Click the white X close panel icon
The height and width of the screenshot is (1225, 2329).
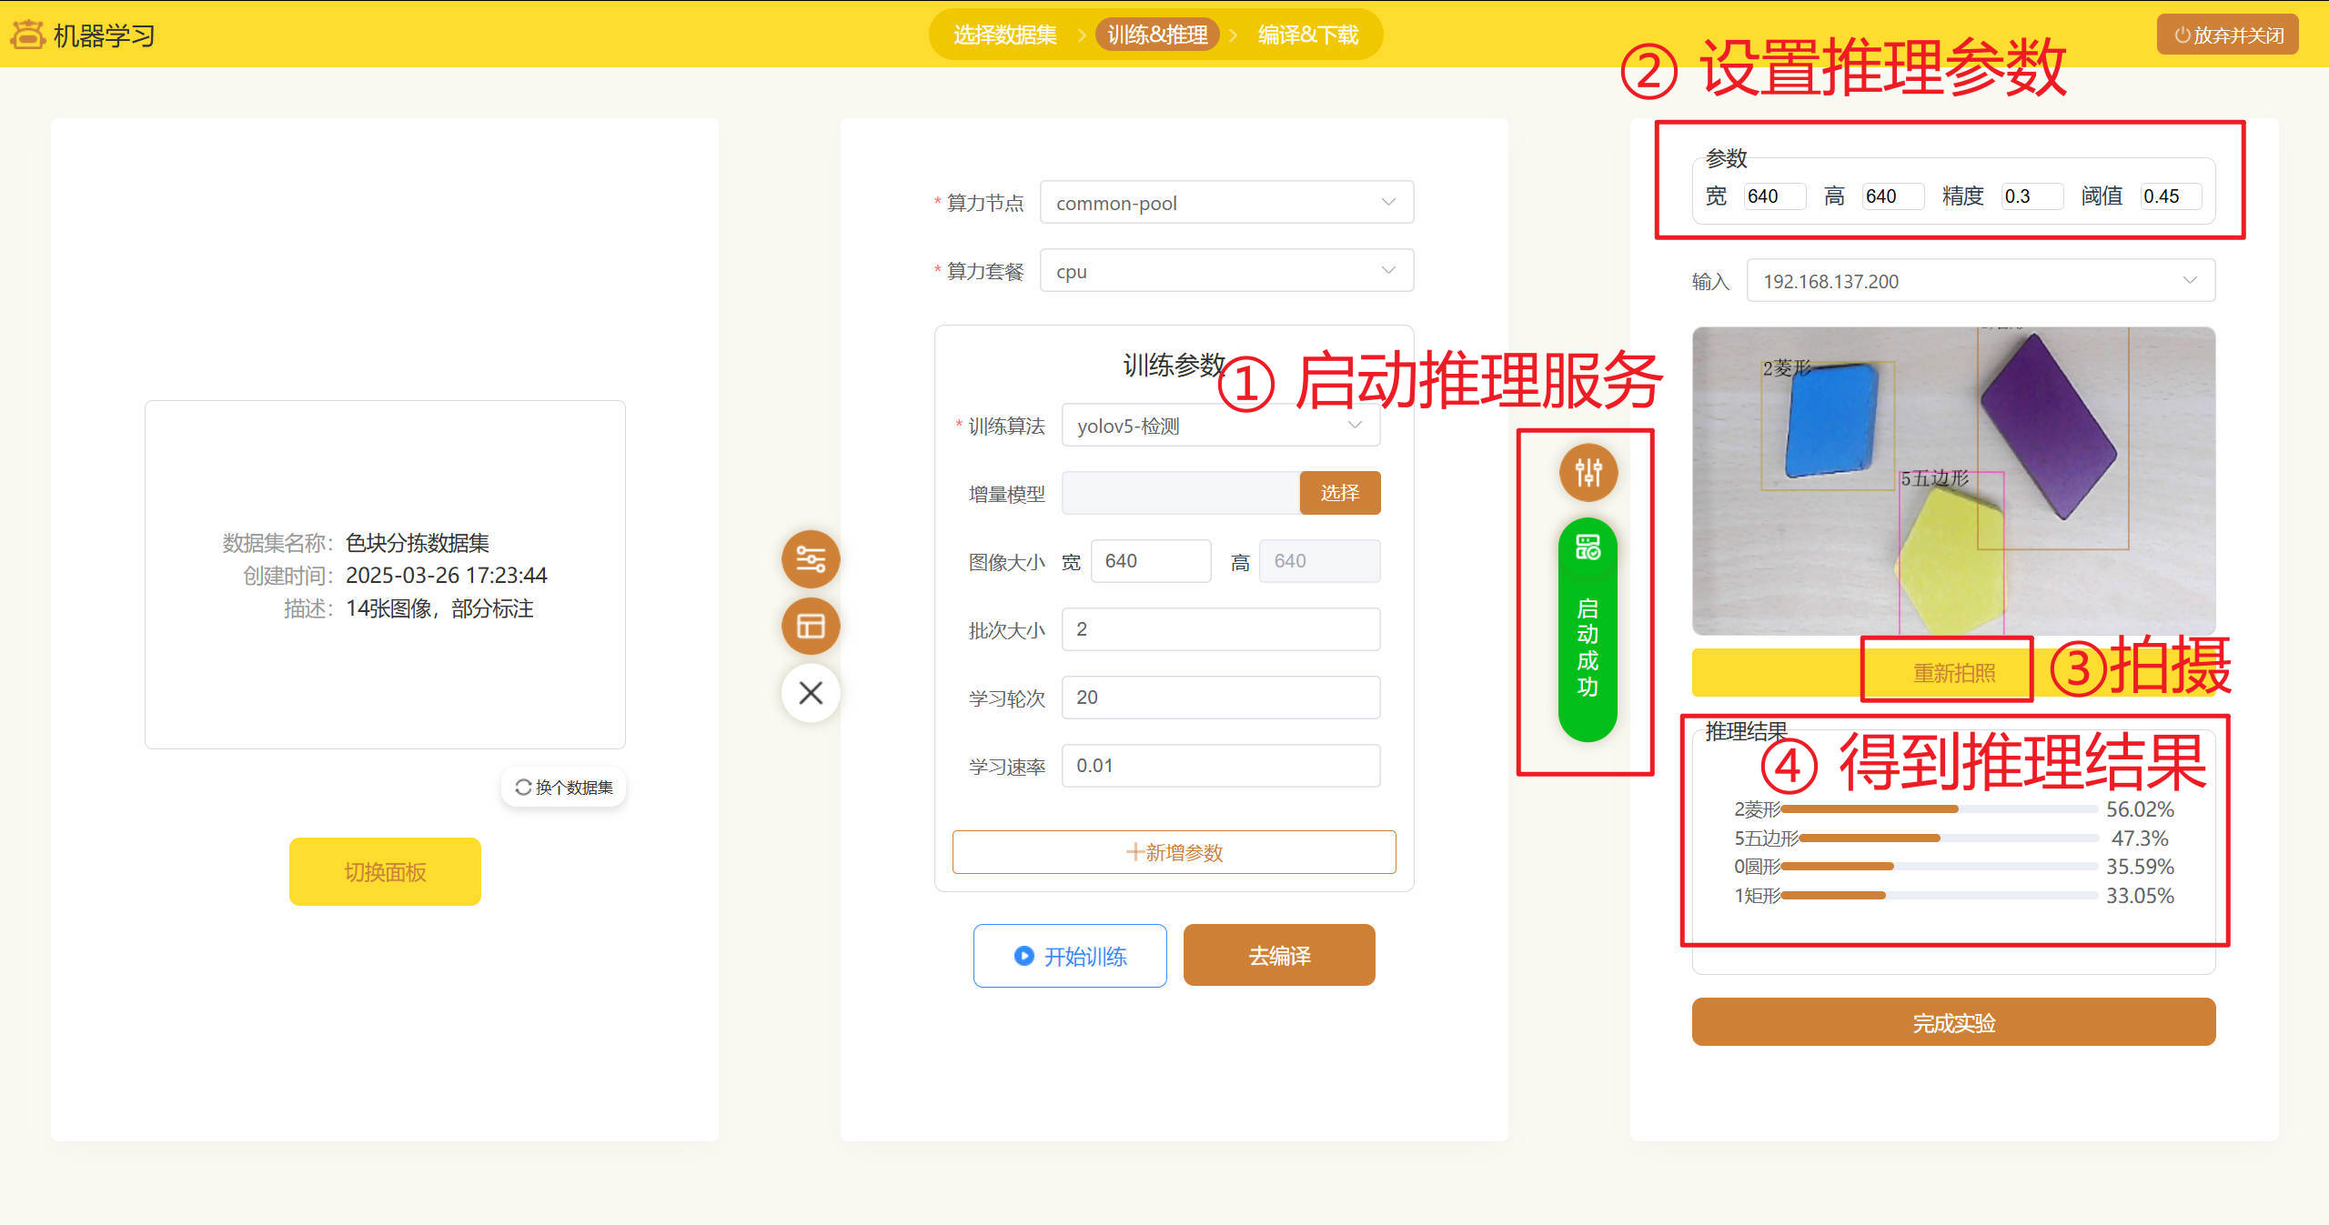click(x=811, y=693)
